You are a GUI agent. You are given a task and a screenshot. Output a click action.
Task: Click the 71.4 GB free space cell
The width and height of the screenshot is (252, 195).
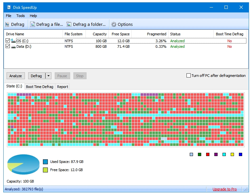pos(123,46)
